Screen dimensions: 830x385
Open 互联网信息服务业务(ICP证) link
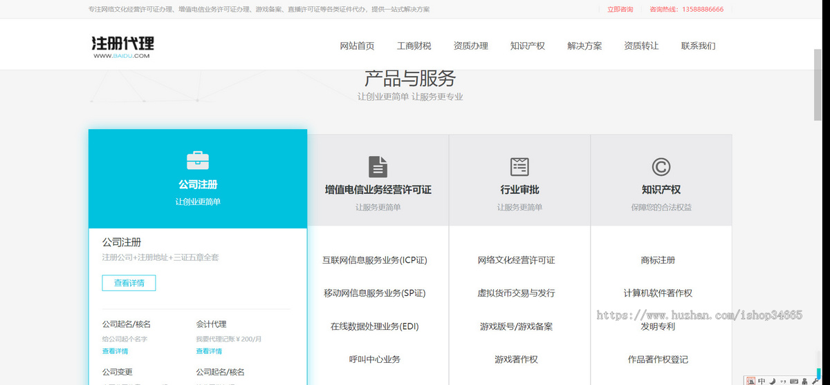point(374,260)
